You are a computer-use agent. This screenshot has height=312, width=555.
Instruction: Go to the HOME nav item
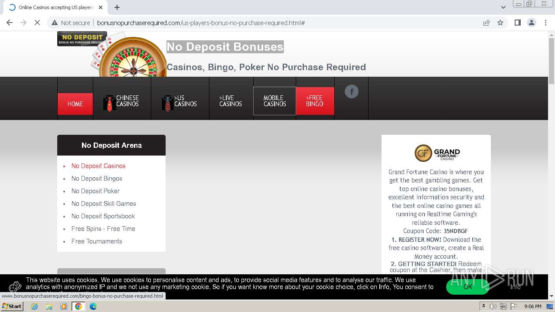coord(75,104)
